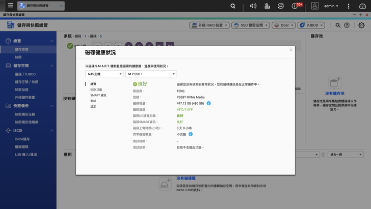Open the M.2 SSD 1 disk dropdown
Image resolution: width=371 pixels, height=209 pixels.
click(151, 74)
